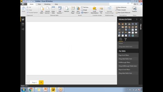Open the Customize Quick Access Toolbar arrow
Screen dimensions: 163x92
(33, 2)
